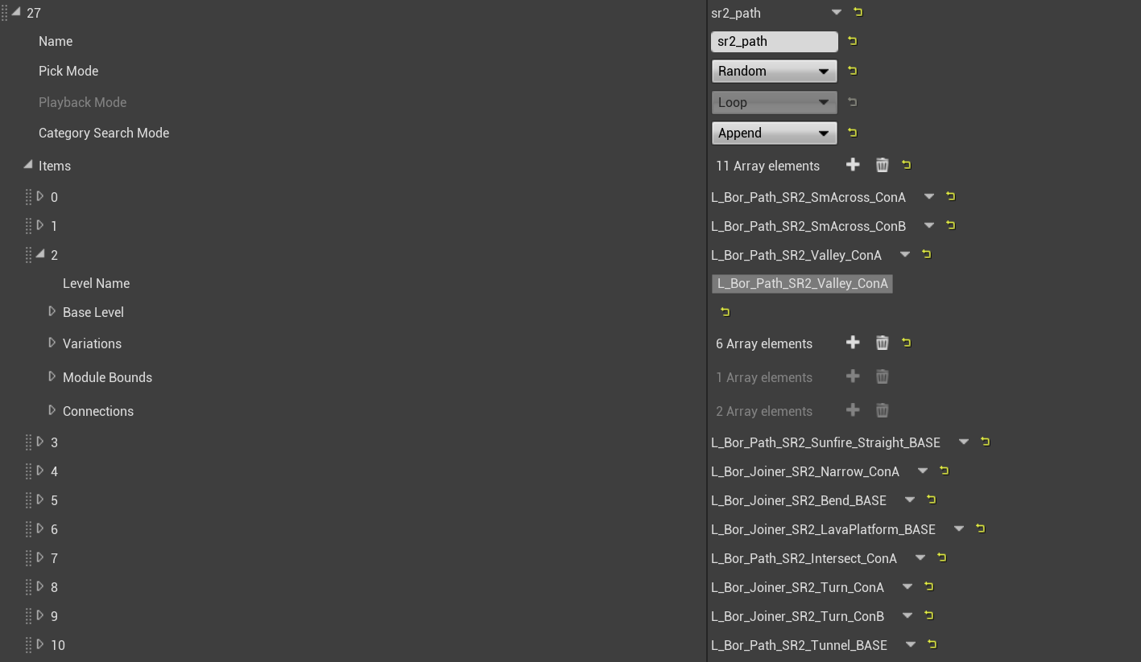
Task: Reset item 2 Valley_ConA to default
Action: click(x=927, y=254)
